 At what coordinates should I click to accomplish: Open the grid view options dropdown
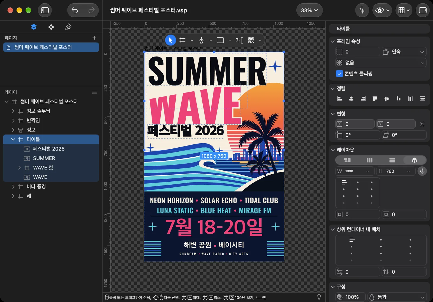404,10
